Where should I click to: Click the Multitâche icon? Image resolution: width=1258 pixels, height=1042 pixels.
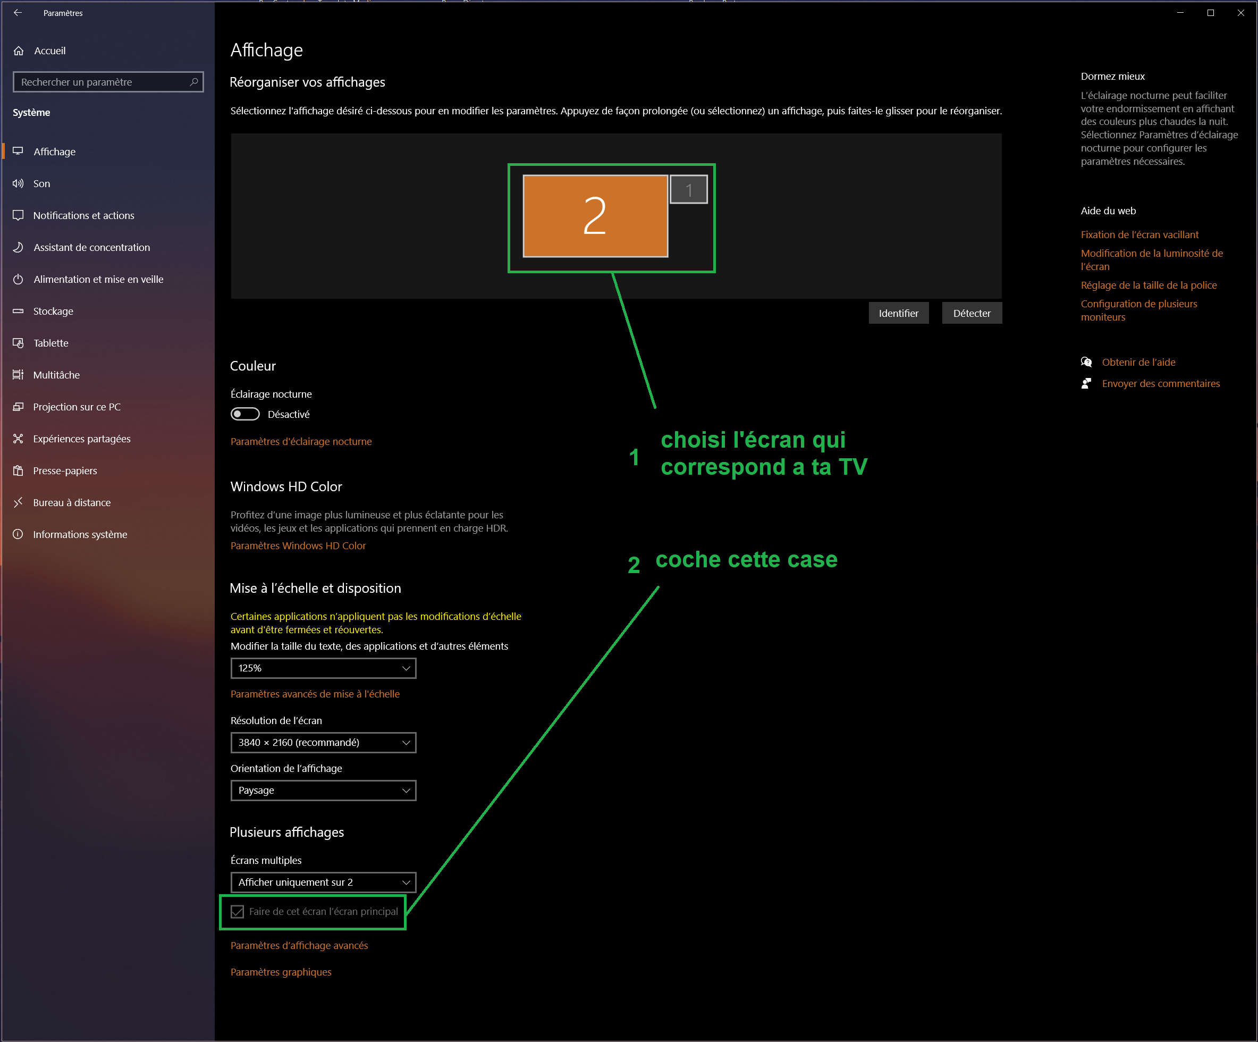[18, 374]
